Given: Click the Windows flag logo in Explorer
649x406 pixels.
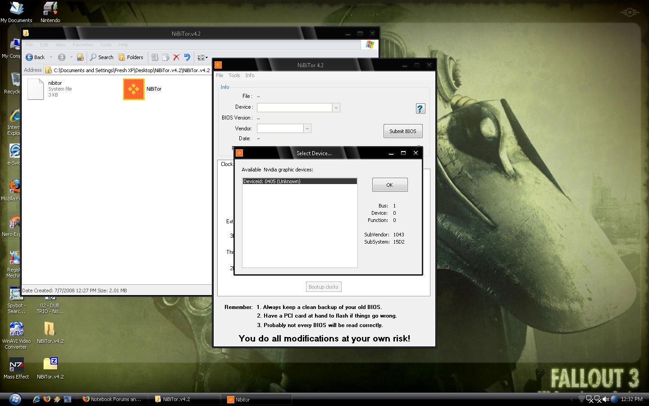Looking at the screenshot, I should tap(370, 45).
